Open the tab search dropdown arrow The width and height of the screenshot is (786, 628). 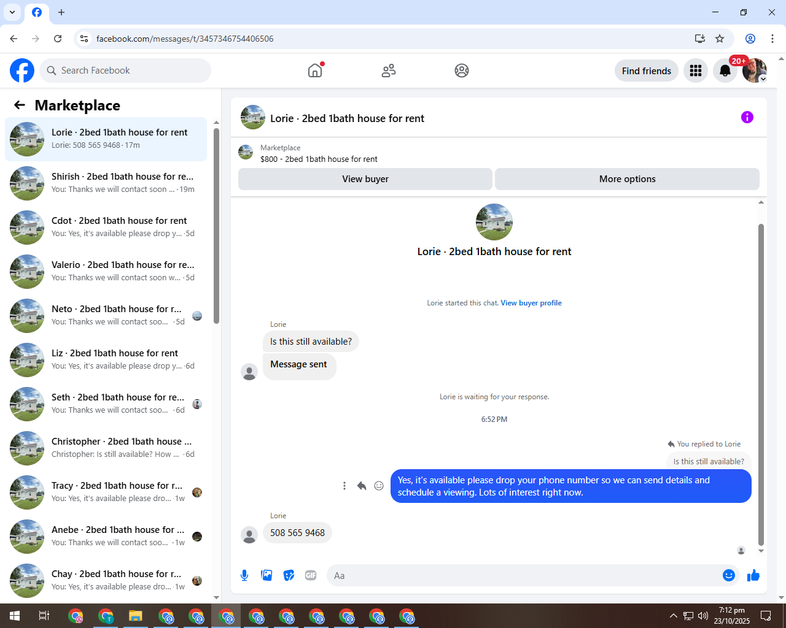[x=12, y=12]
